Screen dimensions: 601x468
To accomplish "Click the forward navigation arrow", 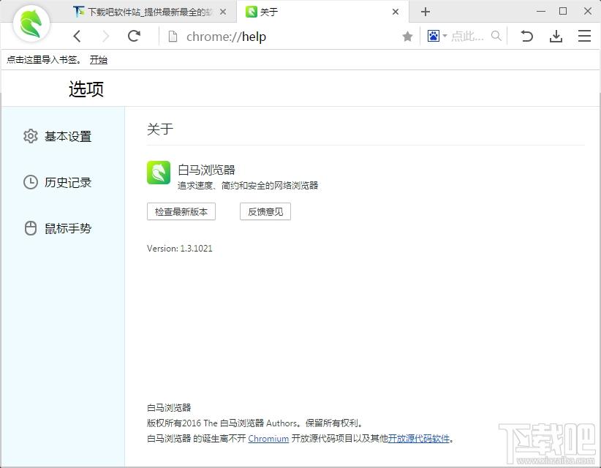I will [106, 37].
